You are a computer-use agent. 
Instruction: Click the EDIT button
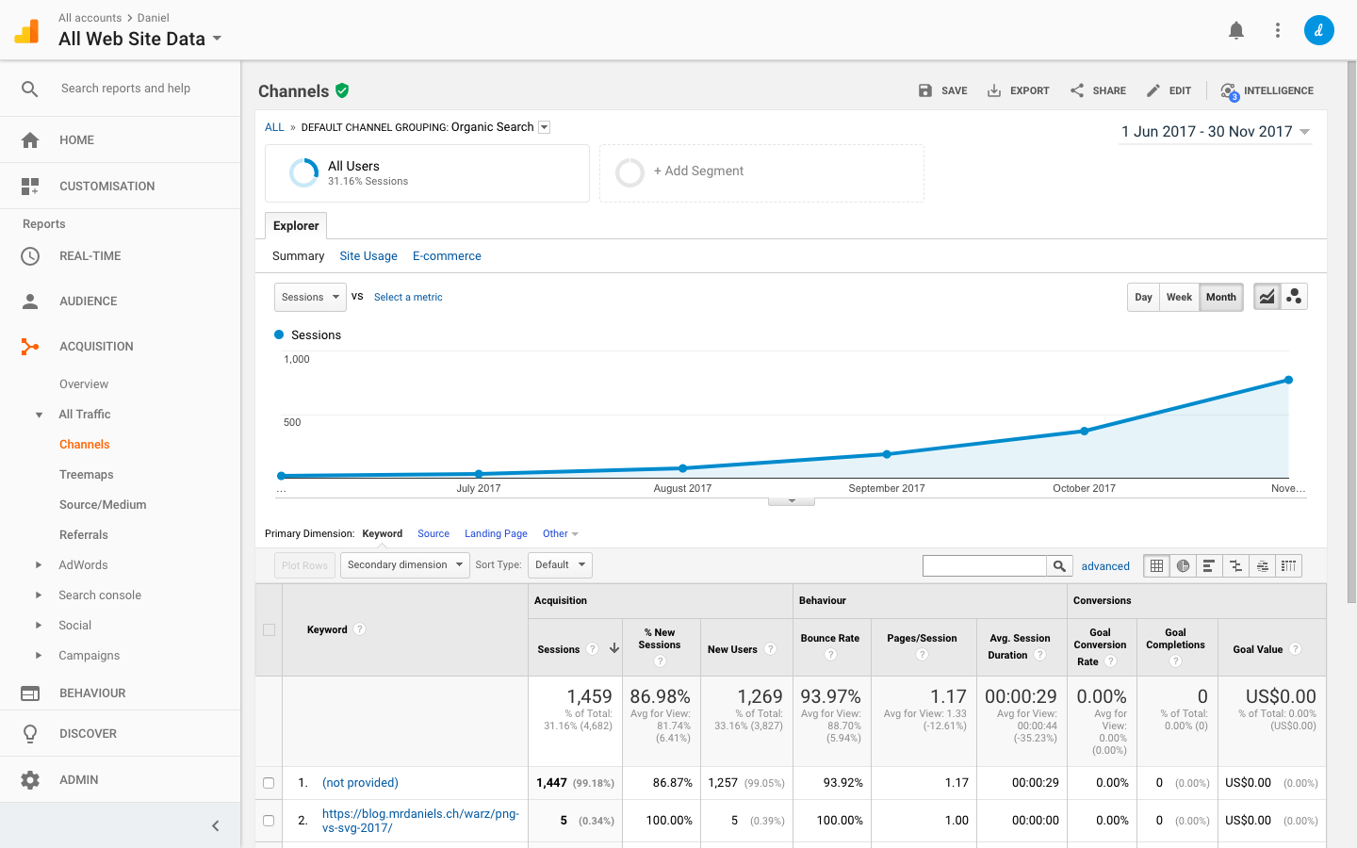tap(1169, 90)
